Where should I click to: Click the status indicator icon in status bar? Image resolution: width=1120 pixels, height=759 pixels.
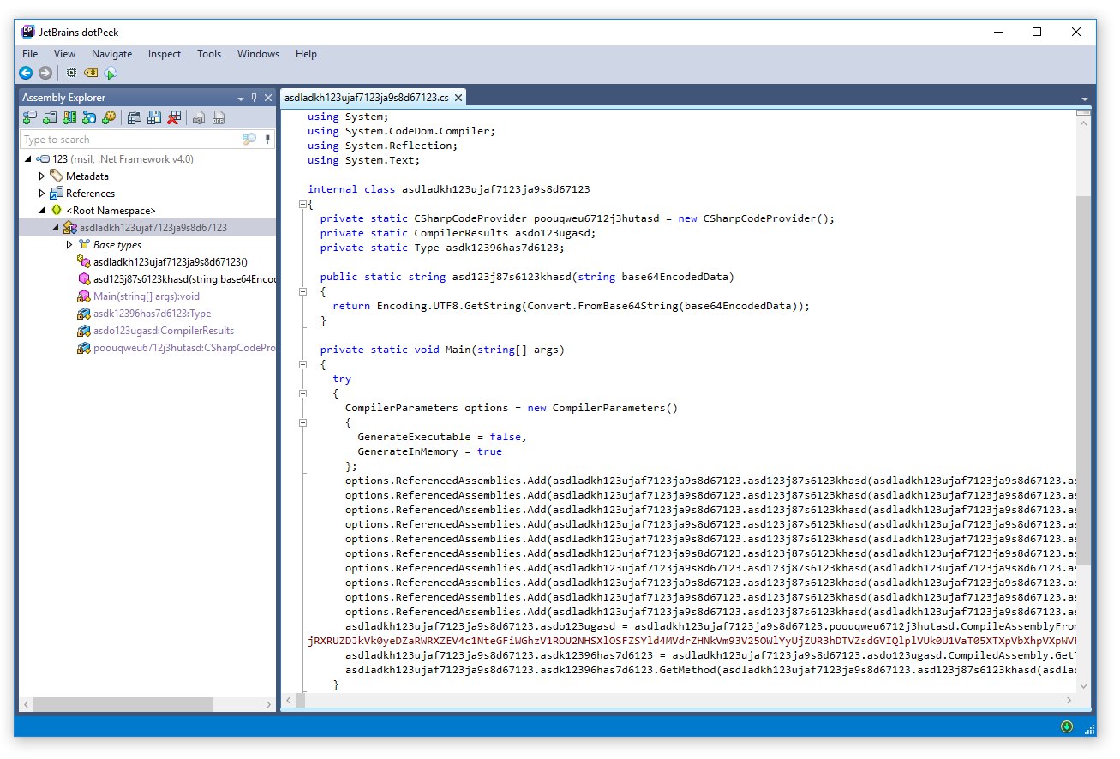pyautogui.click(x=1066, y=726)
